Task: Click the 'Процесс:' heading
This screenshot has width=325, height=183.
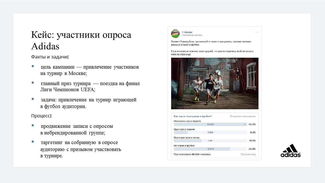Action: (x=41, y=116)
